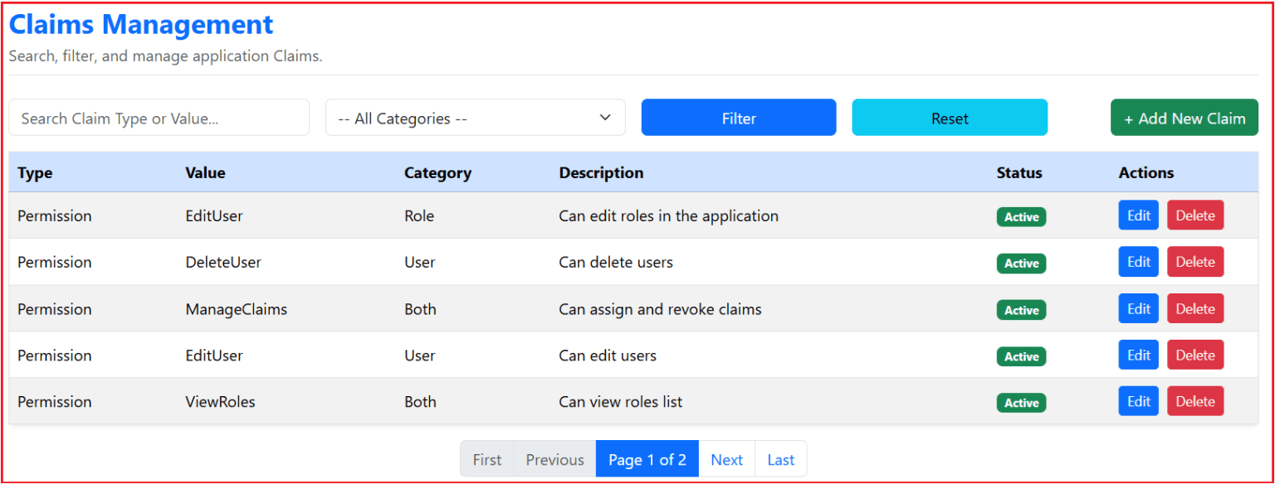
Task: Sort by the Type column header
Action: point(33,172)
